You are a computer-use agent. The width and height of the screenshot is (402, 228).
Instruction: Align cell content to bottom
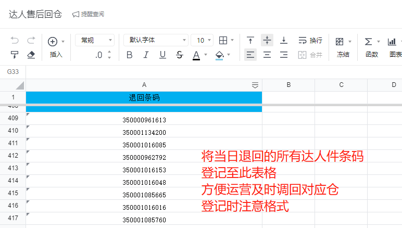pos(284,40)
